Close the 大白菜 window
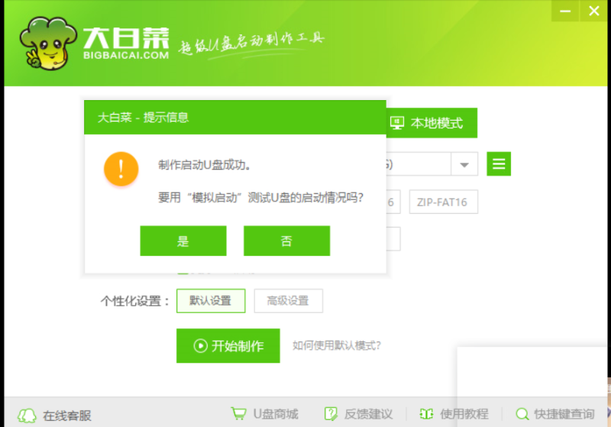The width and height of the screenshot is (611, 427). tap(594, 11)
